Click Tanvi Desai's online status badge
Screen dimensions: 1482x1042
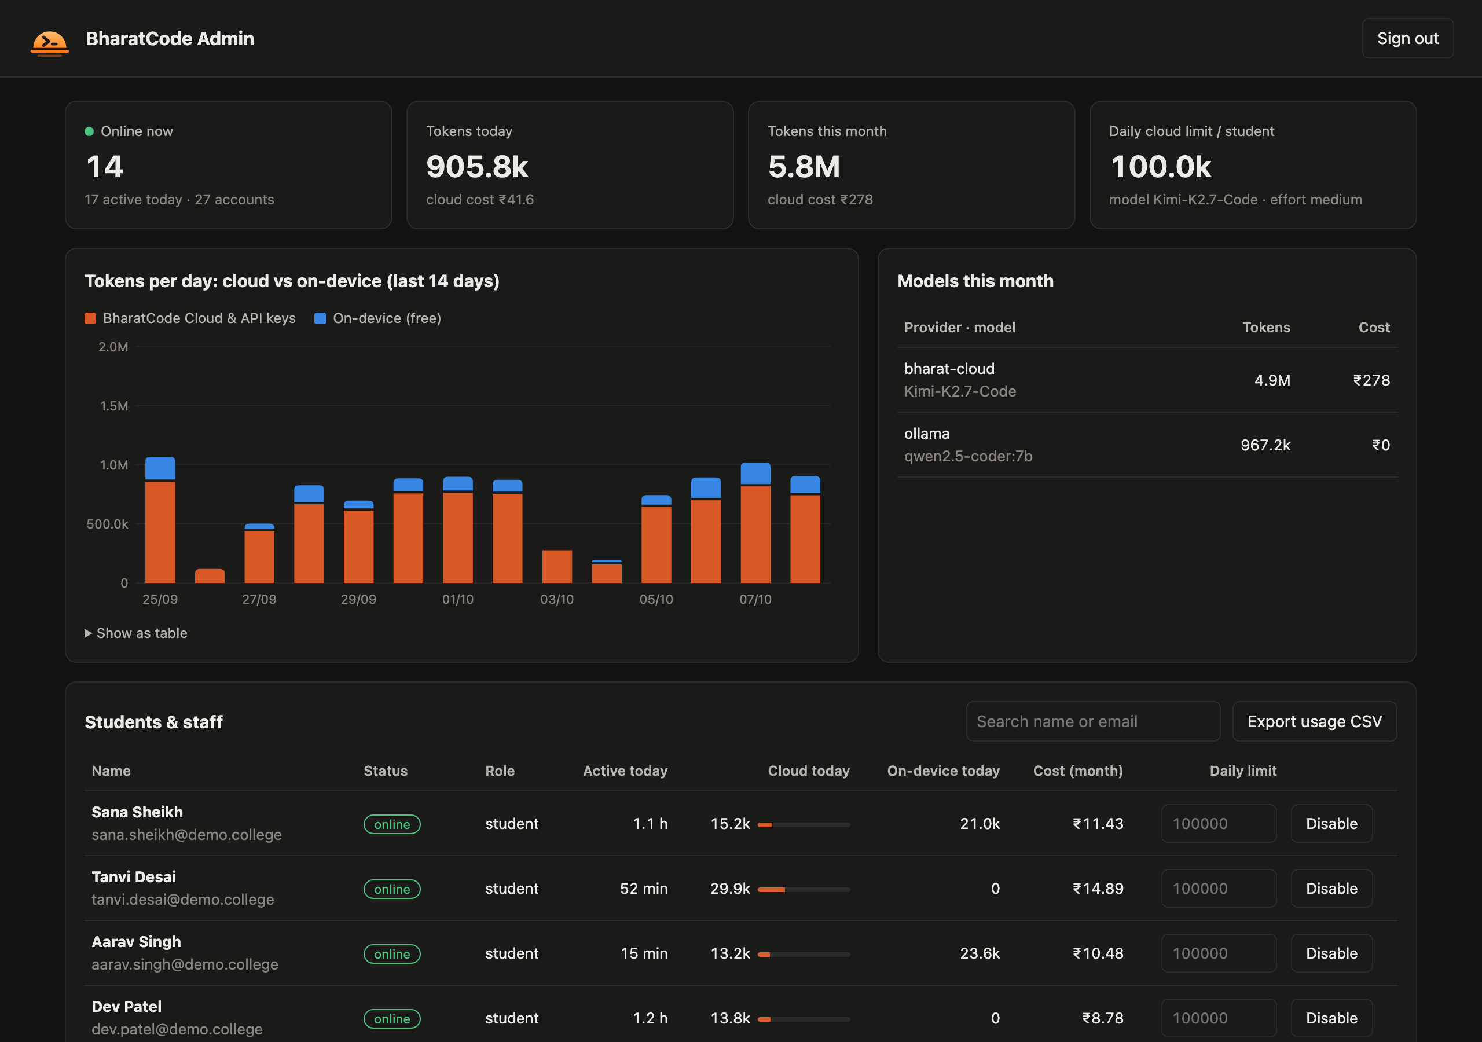pyautogui.click(x=392, y=889)
